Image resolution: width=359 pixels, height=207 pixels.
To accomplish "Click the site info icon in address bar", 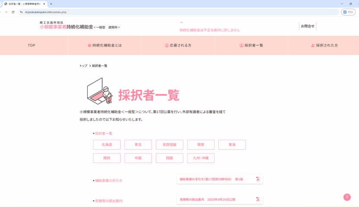I will pyautogui.click(x=22, y=12).
